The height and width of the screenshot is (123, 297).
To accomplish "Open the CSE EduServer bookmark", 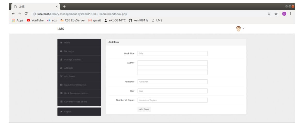I will (73, 20).
